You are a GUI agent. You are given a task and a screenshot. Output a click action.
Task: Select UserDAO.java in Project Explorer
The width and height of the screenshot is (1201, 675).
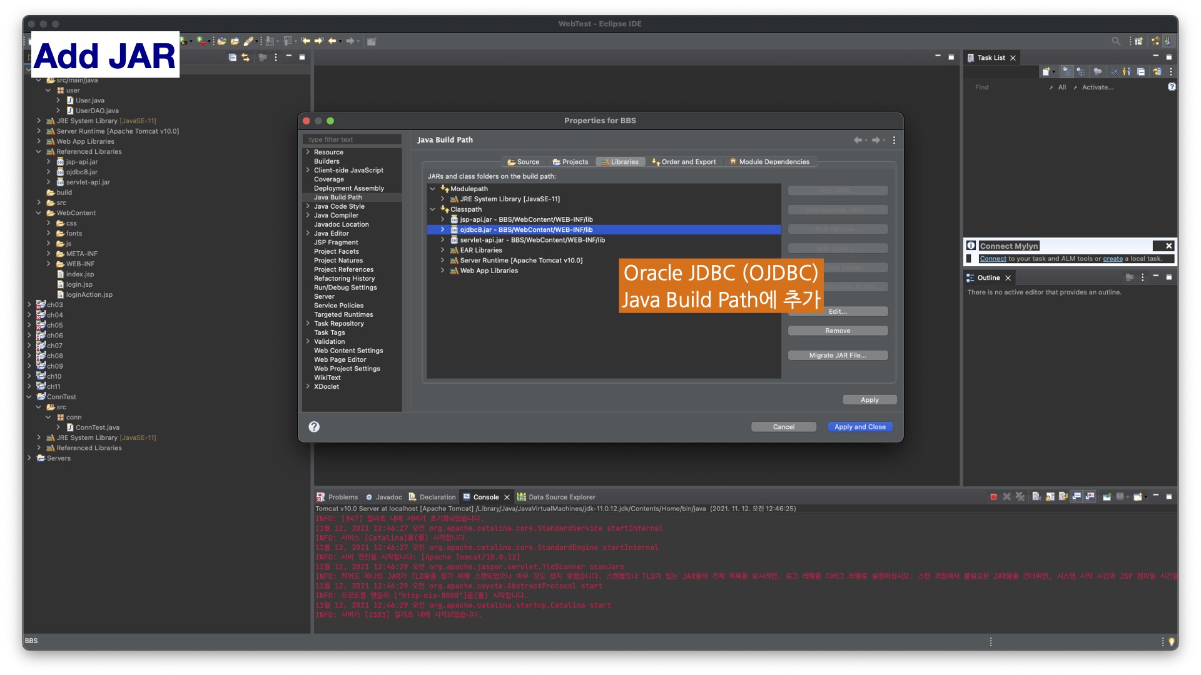point(97,111)
